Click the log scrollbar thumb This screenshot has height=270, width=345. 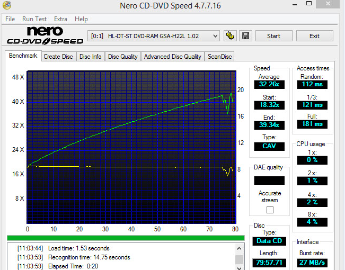240,259
